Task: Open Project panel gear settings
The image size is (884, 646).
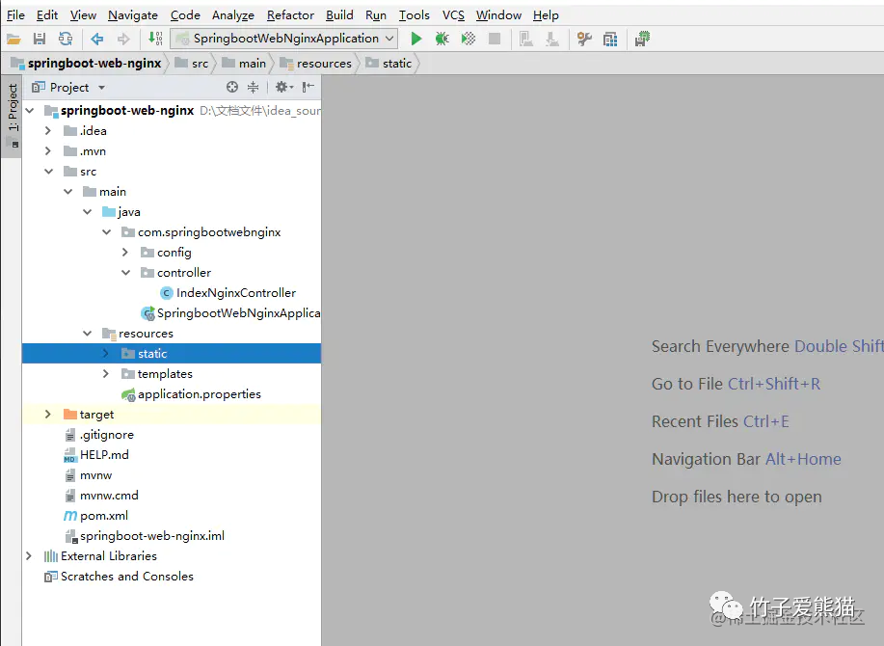Action: pyautogui.click(x=283, y=87)
